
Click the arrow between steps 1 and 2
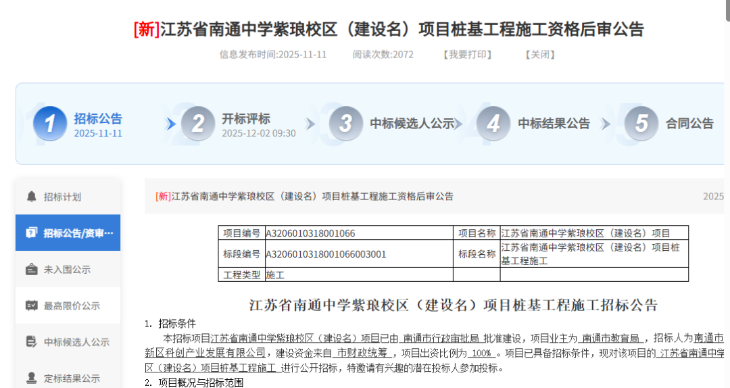[172, 124]
